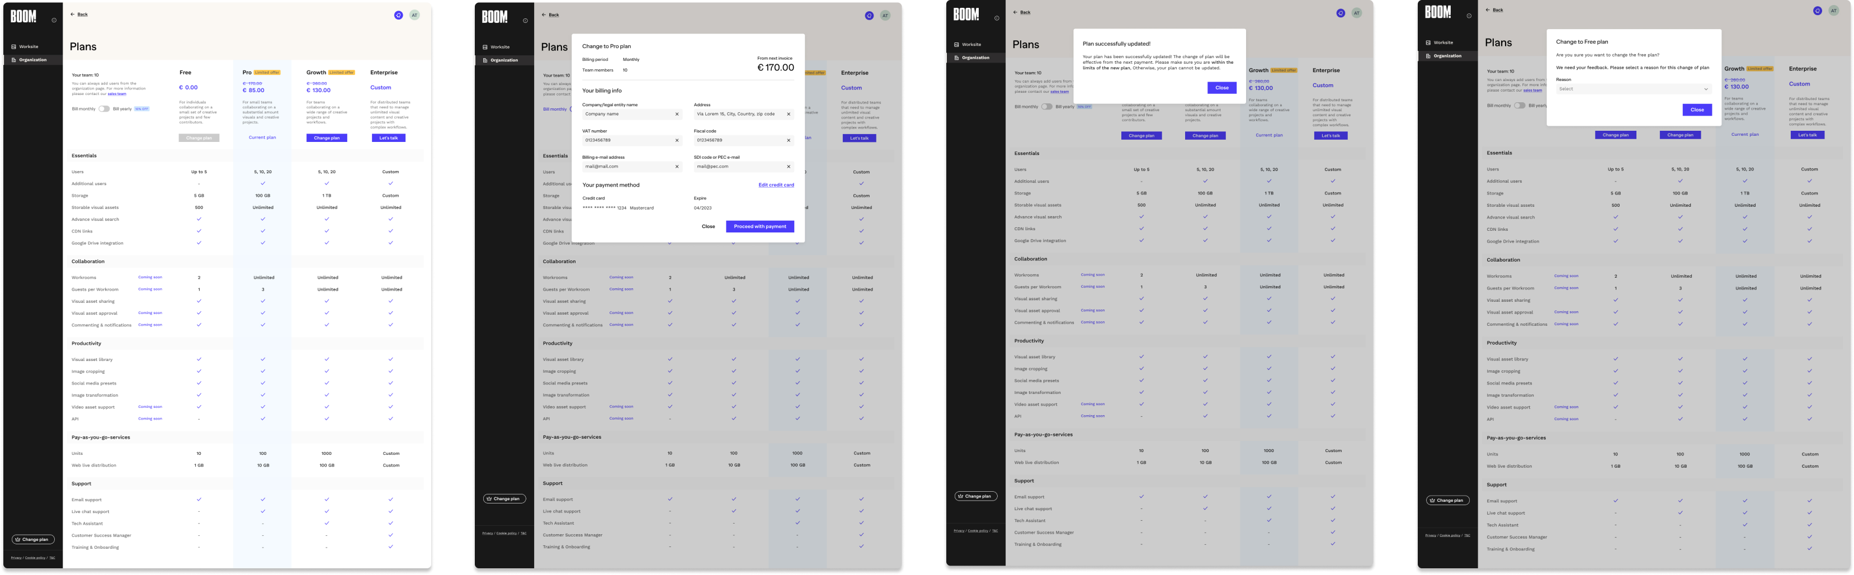1854x575 pixels.
Task: Close the Change to Free plan dialog
Action: click(1696, 110)
